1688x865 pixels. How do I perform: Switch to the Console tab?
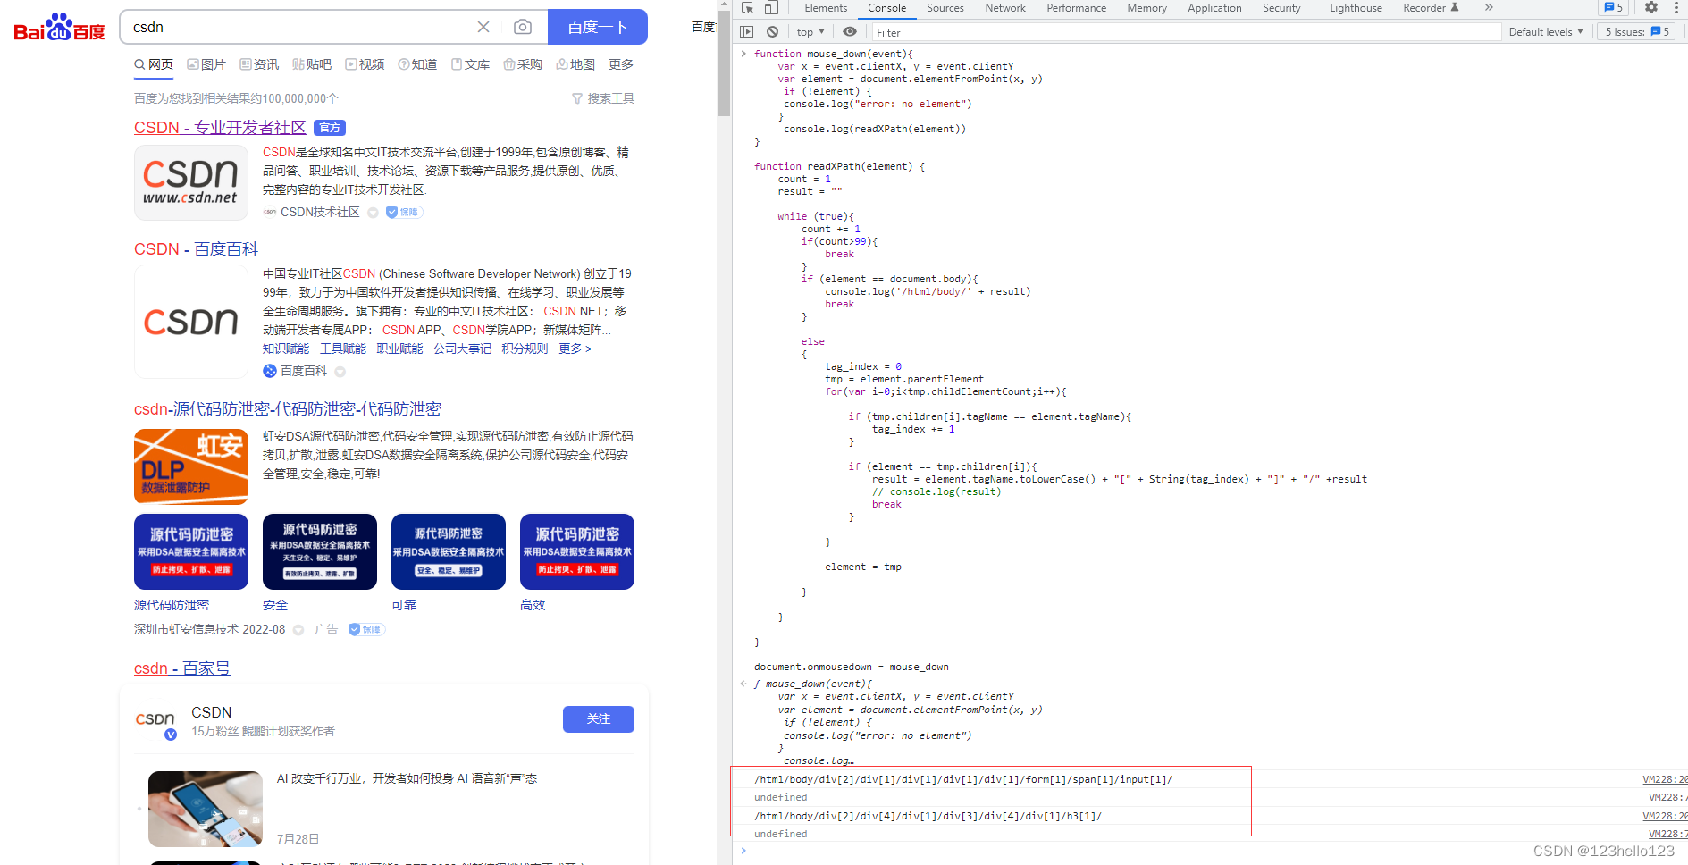[886, 7]
